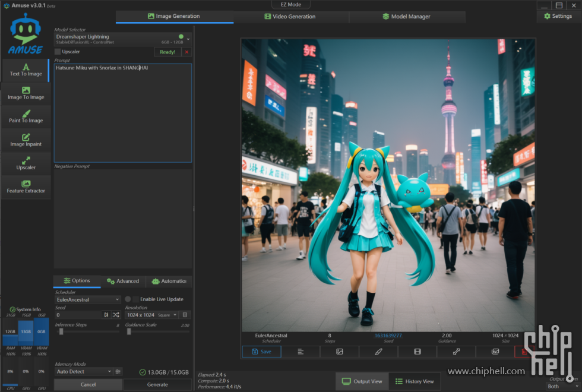Switch to Output View
Viewport: 582px width, 392px height.
[x=362, y=381]
